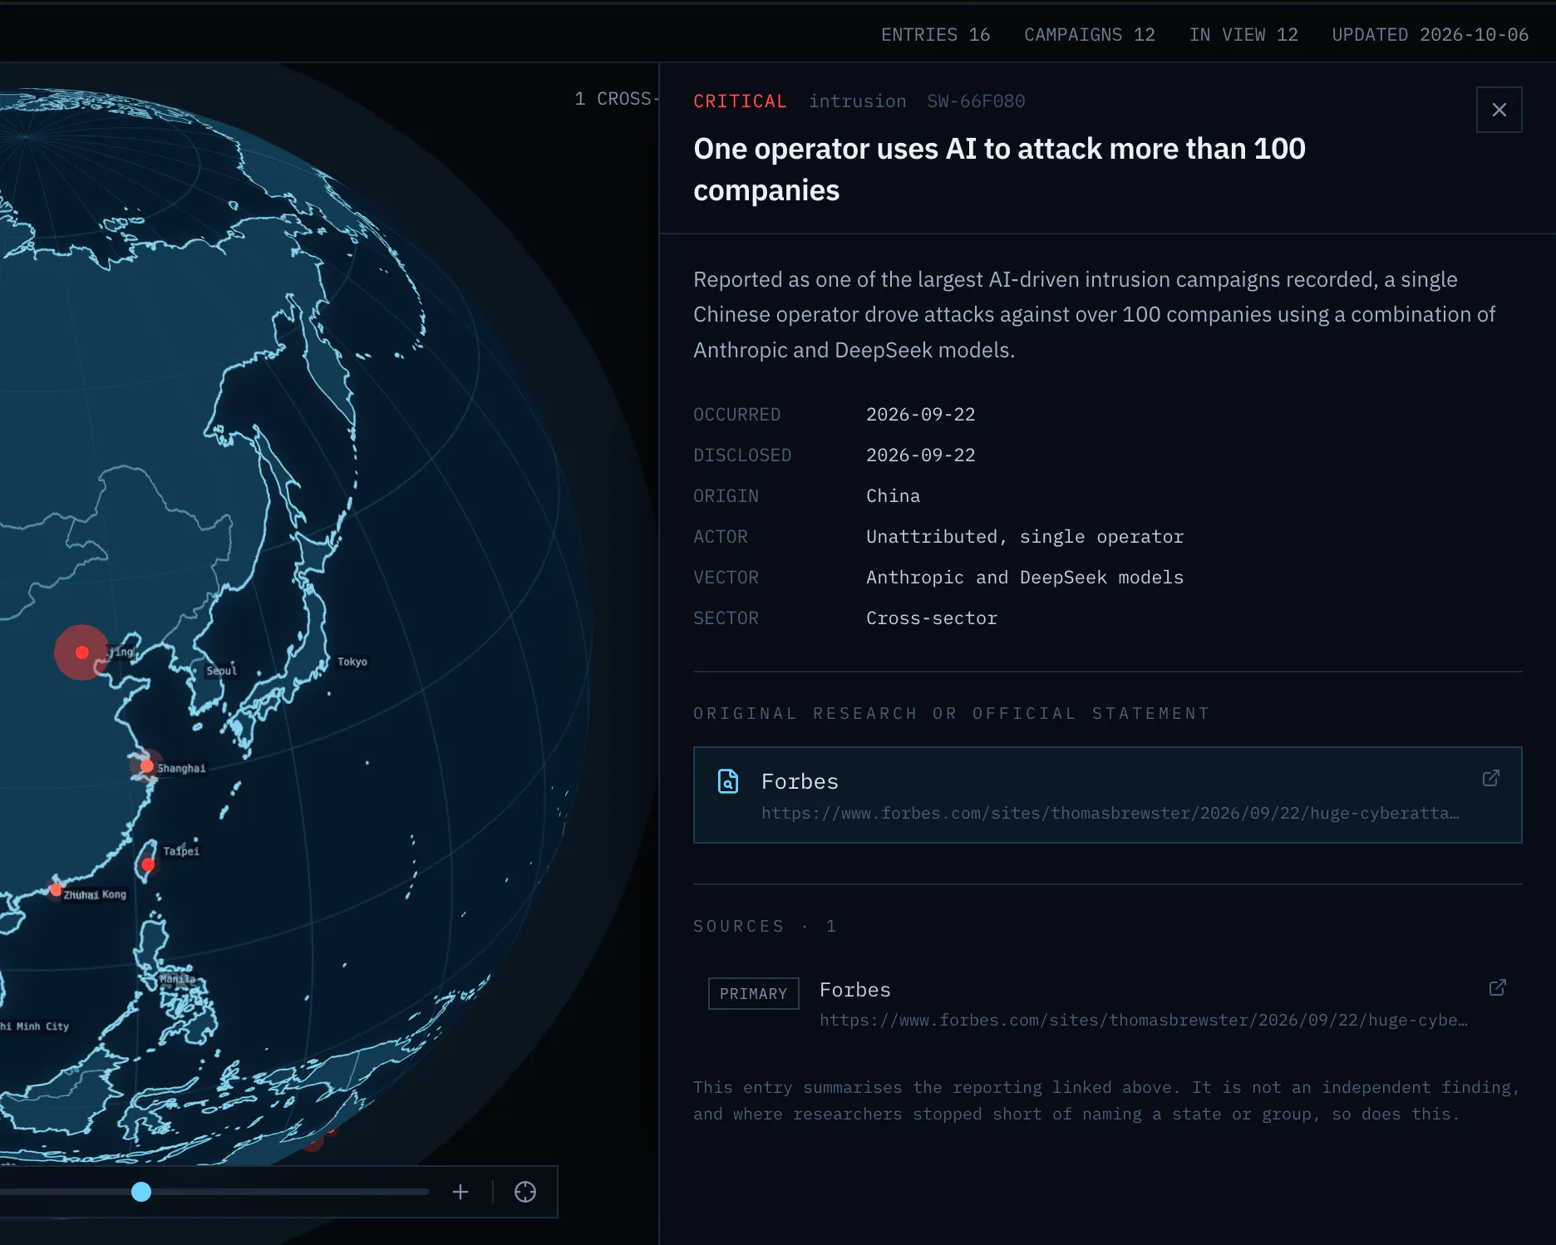Click the incident ID SW-66F080

click(x=976, y=101)
